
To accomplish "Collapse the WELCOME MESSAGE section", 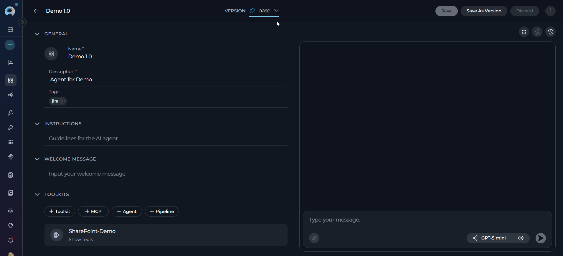I will (37, 159).
